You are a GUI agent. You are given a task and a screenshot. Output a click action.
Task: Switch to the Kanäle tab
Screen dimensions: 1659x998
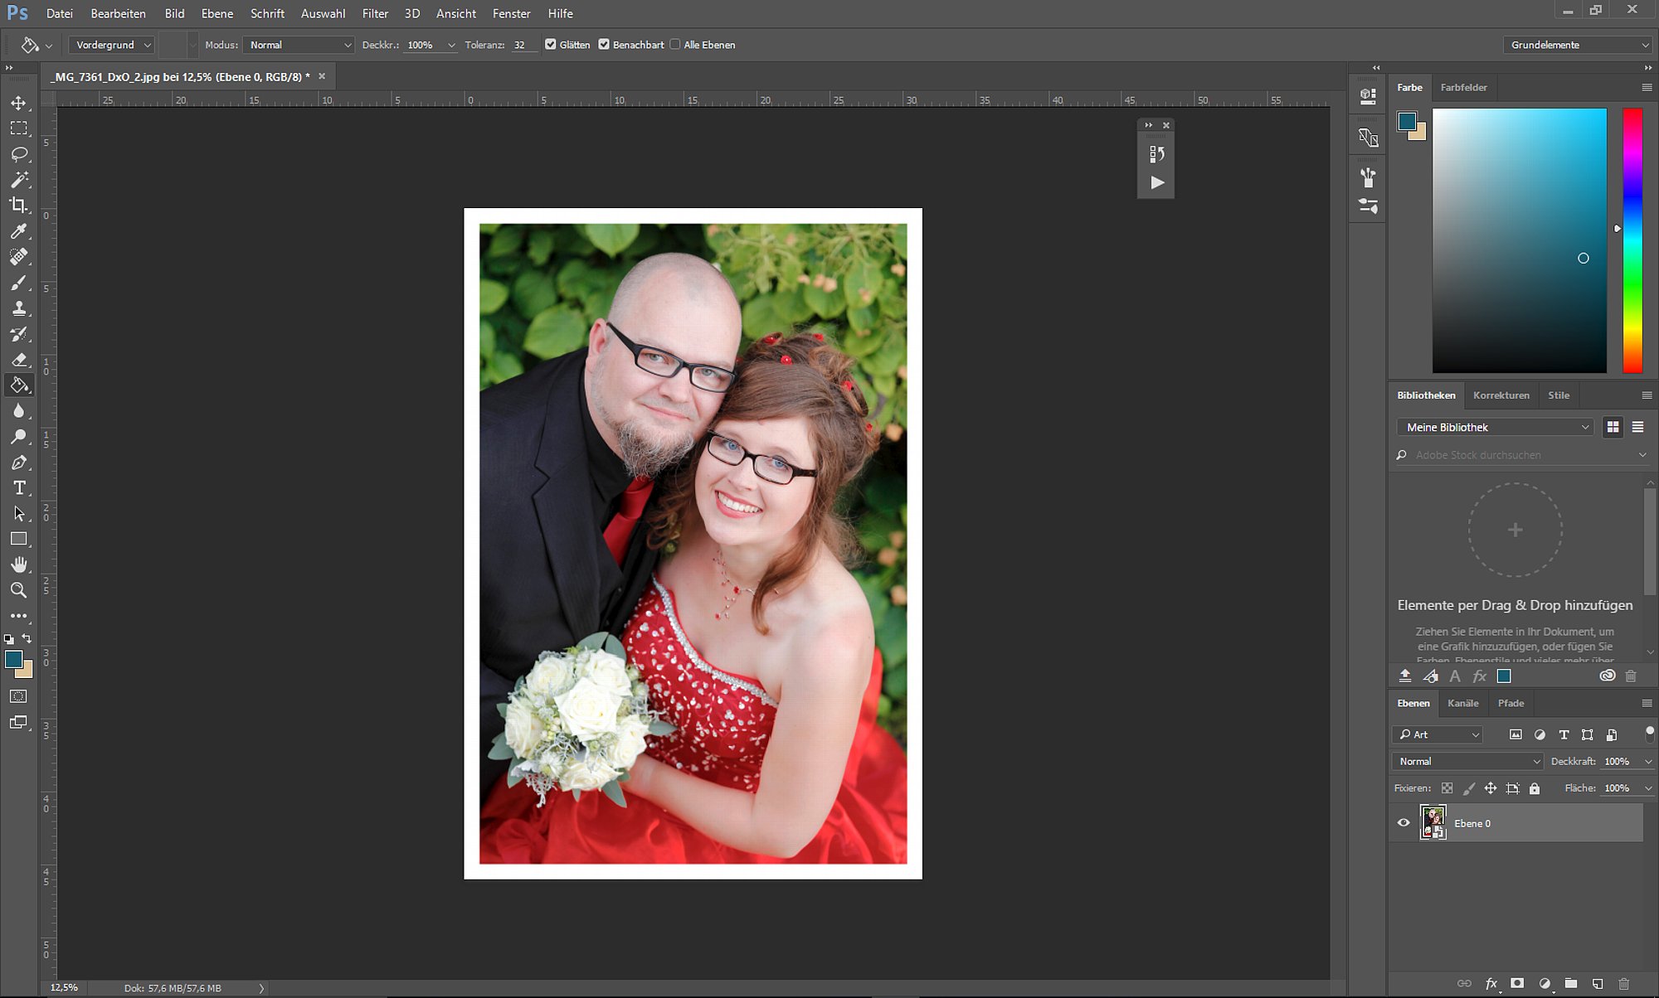click(1462, 703)
